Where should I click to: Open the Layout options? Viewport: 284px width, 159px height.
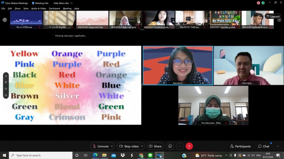point(273,16)
